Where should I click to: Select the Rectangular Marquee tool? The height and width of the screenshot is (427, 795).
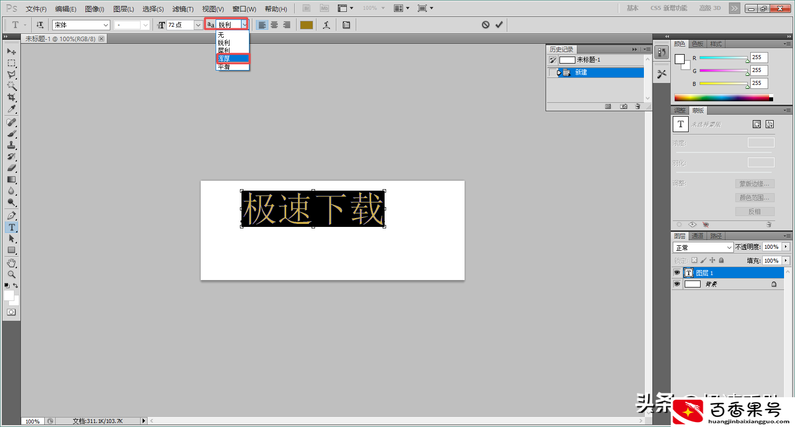pyautogui.click(x=11, y=63)
